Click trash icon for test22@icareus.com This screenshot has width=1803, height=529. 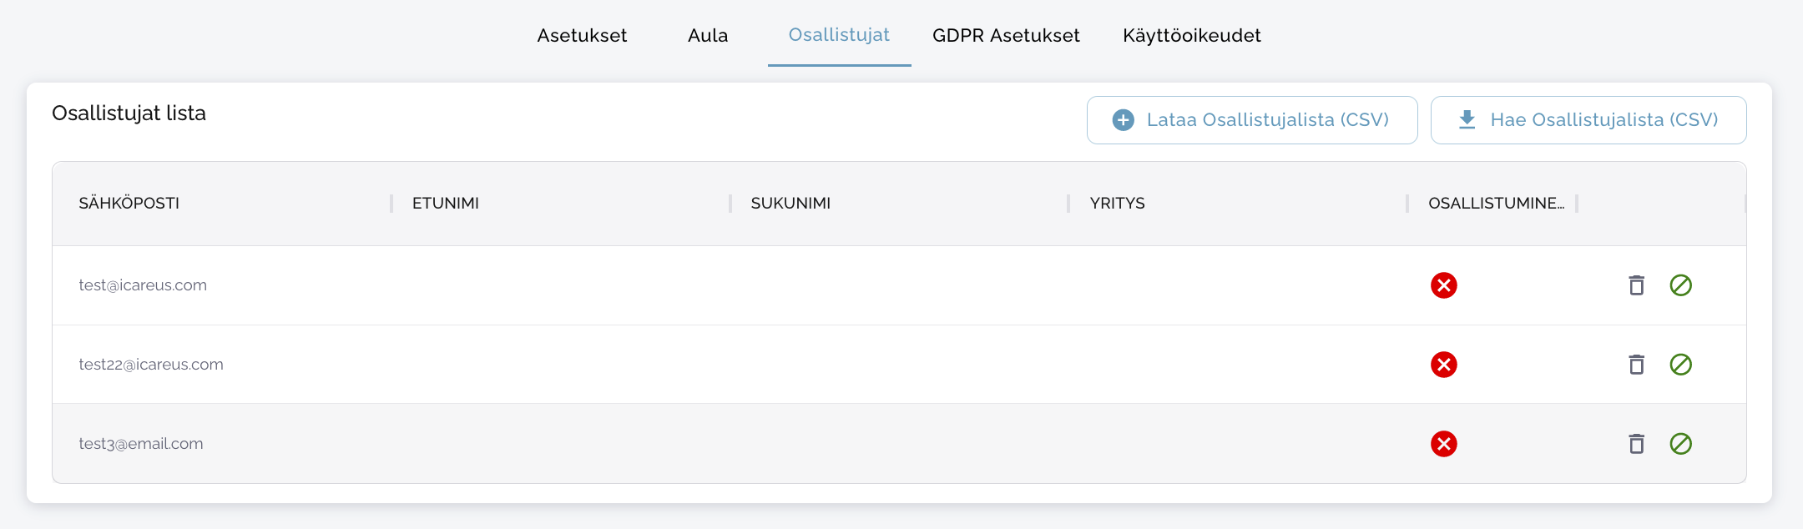[1636, 365]
